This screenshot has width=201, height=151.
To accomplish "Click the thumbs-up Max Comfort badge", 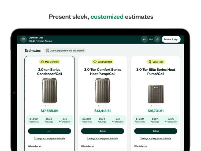I will coord(49,62).
